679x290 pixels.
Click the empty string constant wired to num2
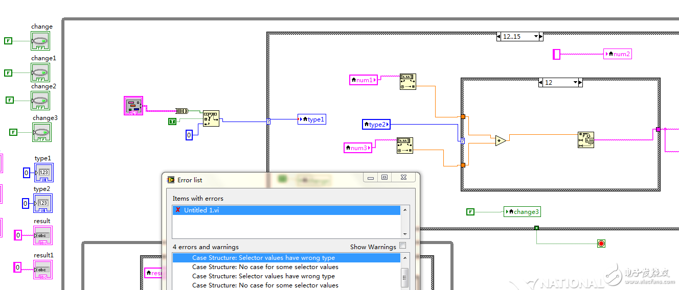tap(557, 54)
